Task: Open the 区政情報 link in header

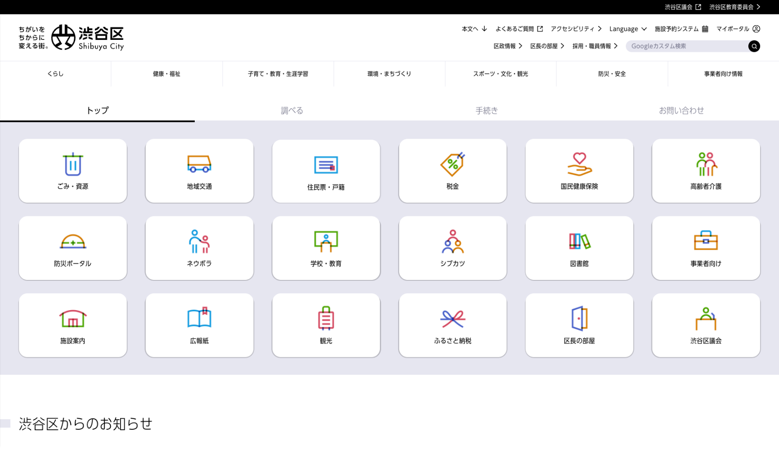Action: [508, 46]
